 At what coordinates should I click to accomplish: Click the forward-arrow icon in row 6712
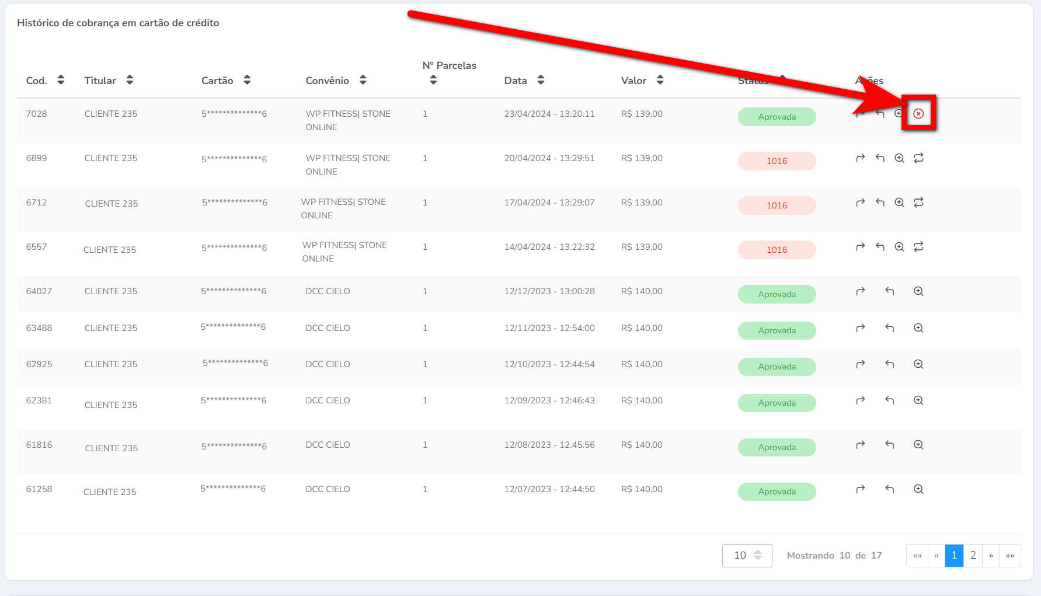[860, 203]
